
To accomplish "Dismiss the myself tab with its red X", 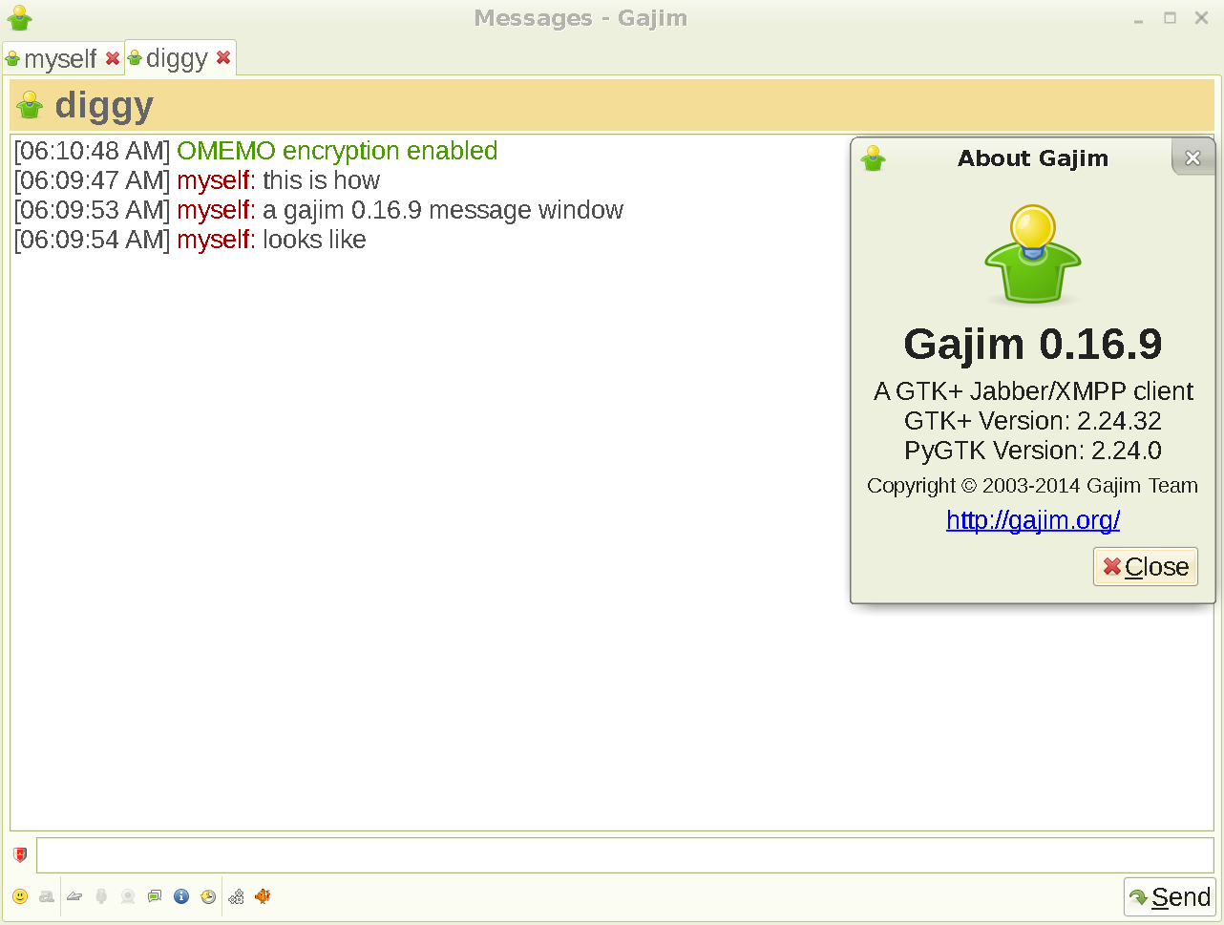I will pyautogui.click(x=113, y=58).
